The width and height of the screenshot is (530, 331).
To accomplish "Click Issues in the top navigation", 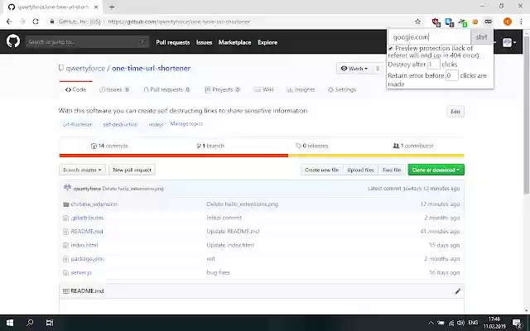I will click(205, 42).
